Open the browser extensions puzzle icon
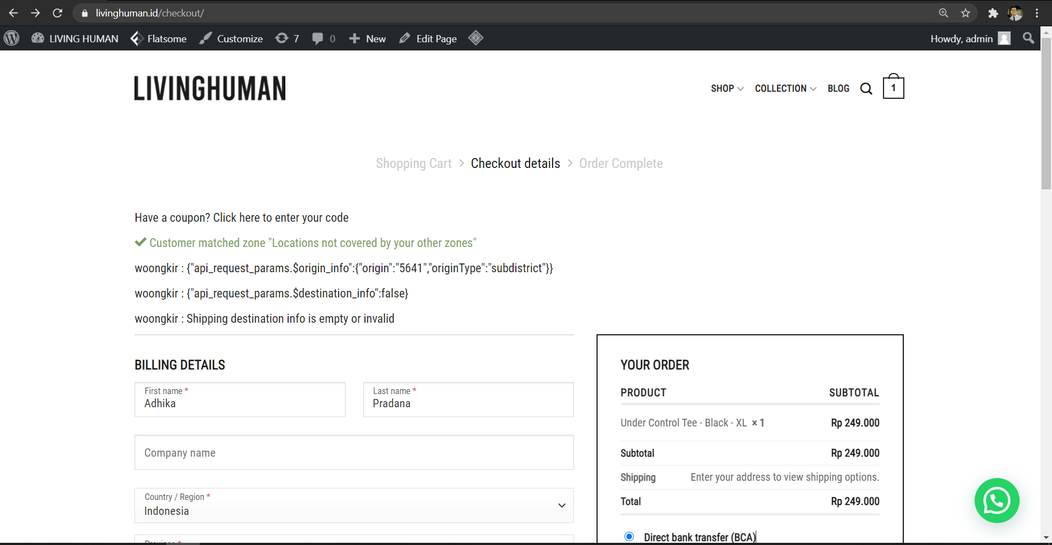This screenshot has height=545, width=1052. pyautogui.click(x=993, y=13)
